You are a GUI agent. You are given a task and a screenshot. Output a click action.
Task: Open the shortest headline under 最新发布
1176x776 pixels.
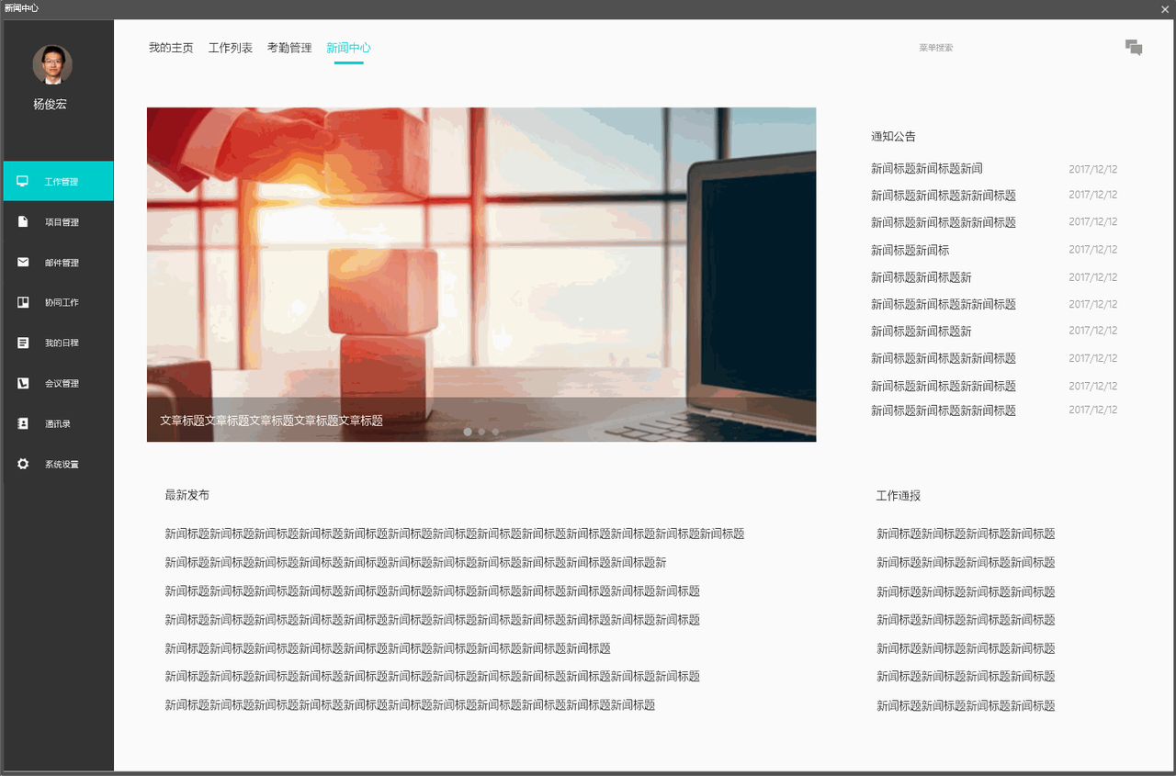click(x=388, y=648)
